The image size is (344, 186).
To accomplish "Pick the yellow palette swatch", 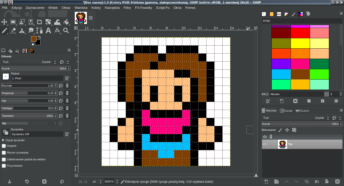I will coord(300,43).
